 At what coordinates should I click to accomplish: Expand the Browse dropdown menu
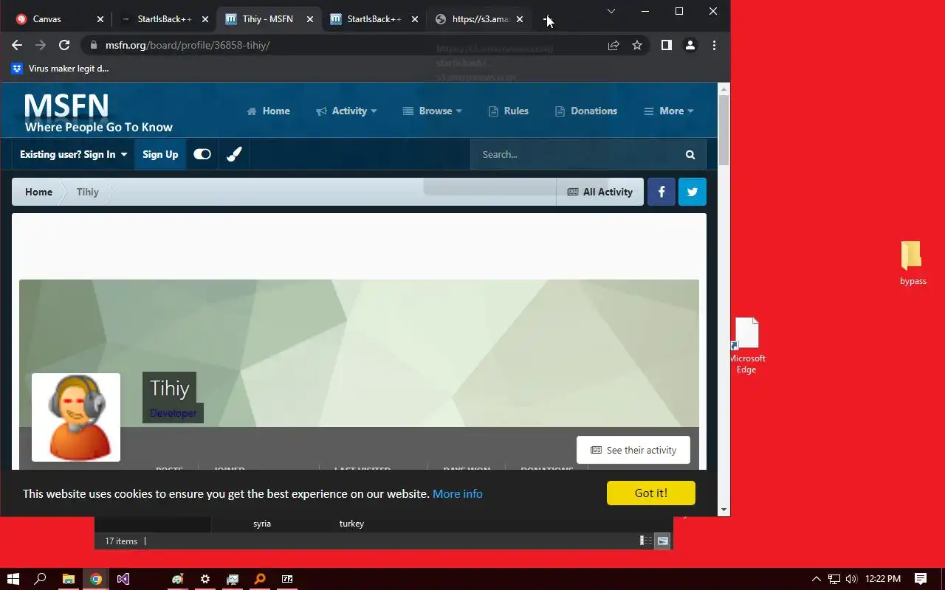point(433,111)
